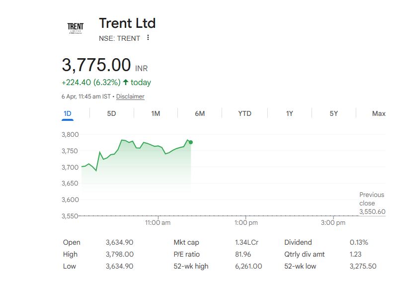The width and height of the screenshot is (393, 287).
Task: Click the Previous close 3,550.60 label
Action: pyautogui.click(x=372, y=203)
